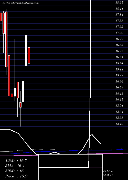Click the 14.17 price axis label
Viewport: 128px width, 180px height.
[x=119, y=100]
